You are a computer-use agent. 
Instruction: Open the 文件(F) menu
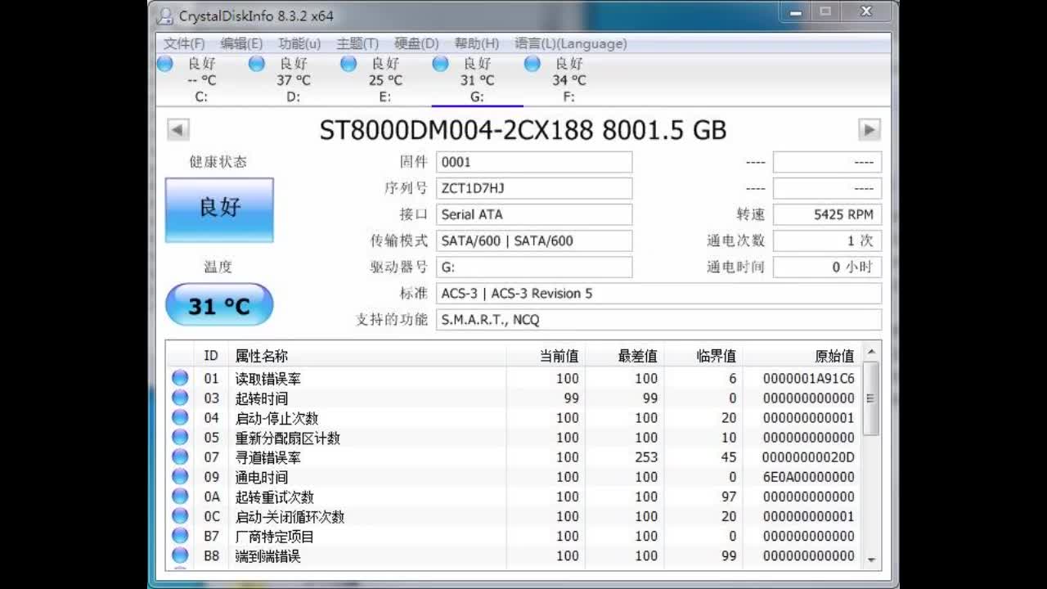point(184,43)
